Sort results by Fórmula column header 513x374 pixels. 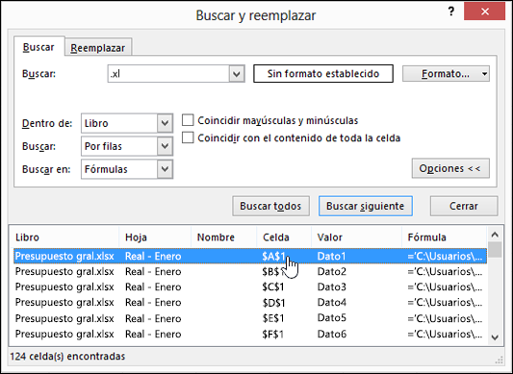[445, 237]
